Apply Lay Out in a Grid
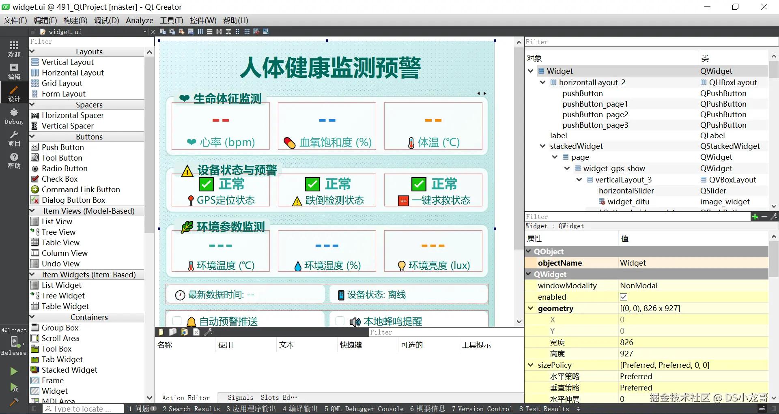The image size is (779, 414). [x=247, y=31]
